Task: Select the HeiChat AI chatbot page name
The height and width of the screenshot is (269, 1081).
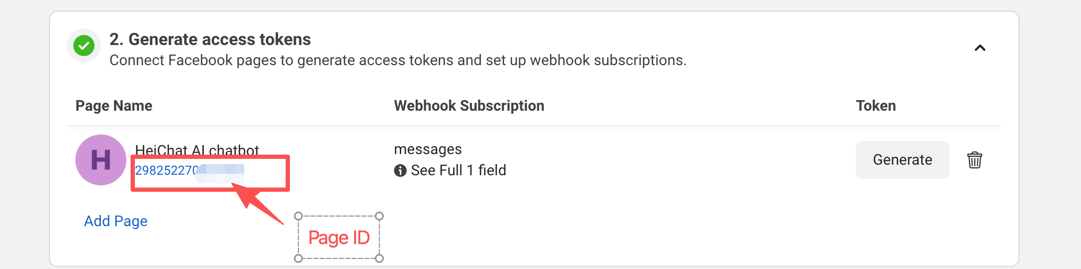Action: point(197,150)
